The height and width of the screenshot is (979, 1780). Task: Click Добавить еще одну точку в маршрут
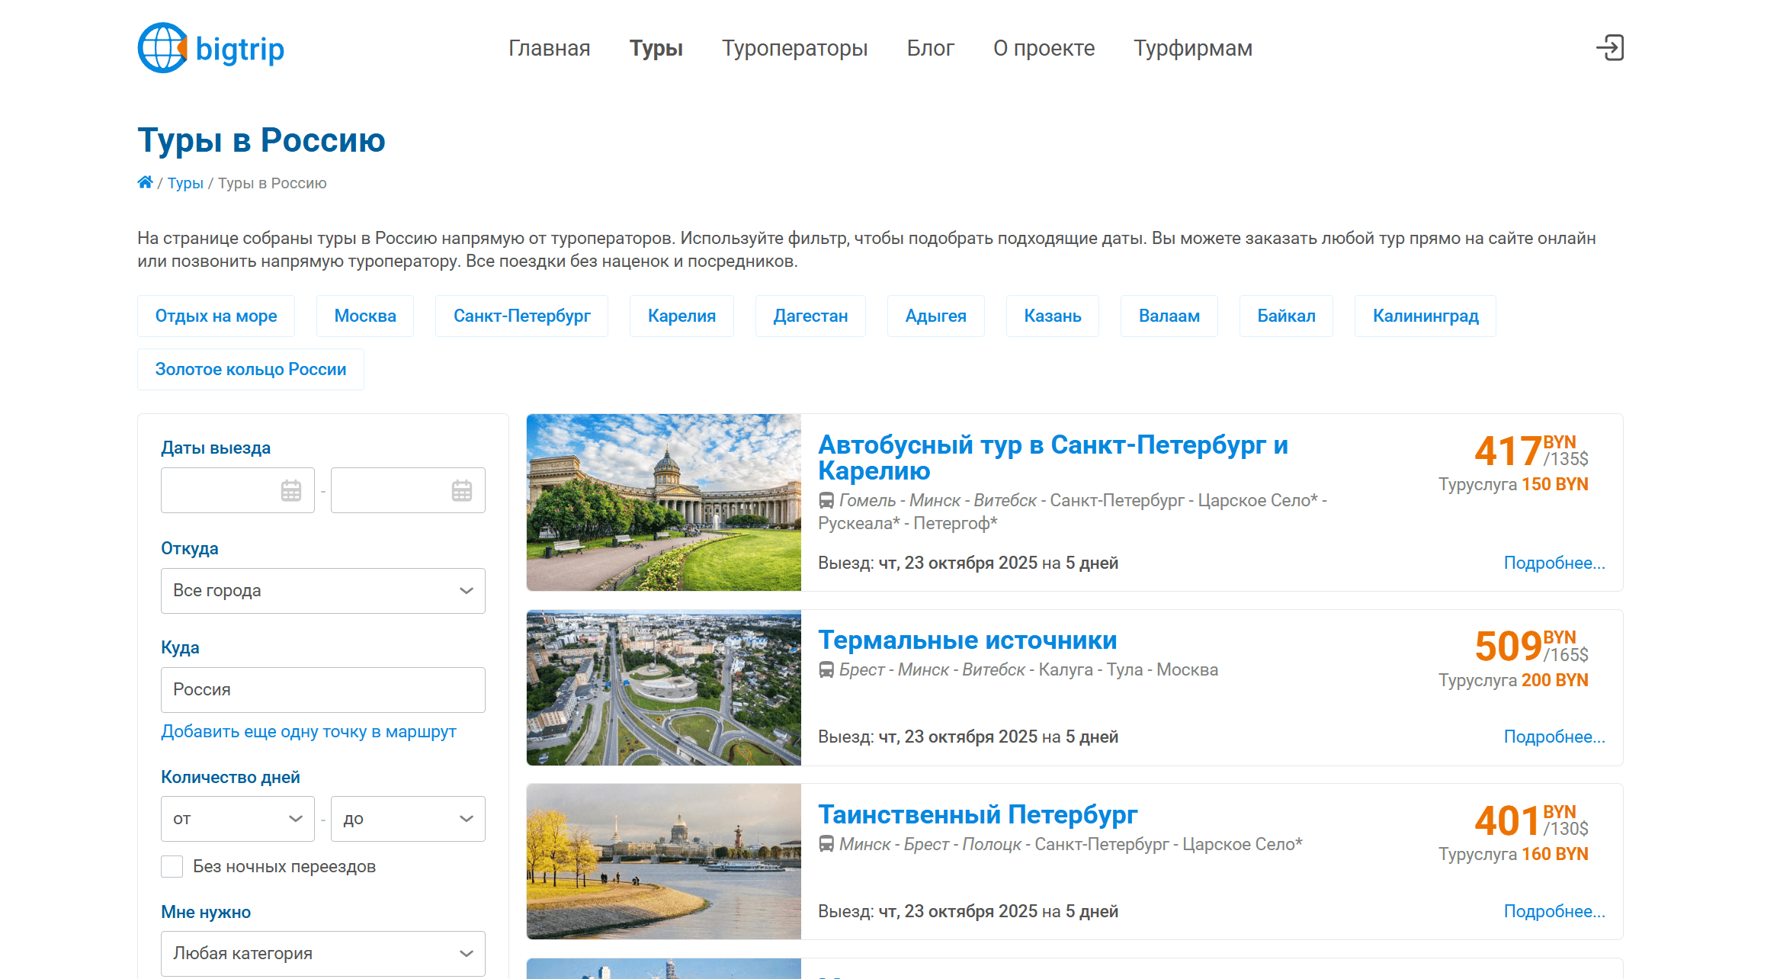(308, 731)
